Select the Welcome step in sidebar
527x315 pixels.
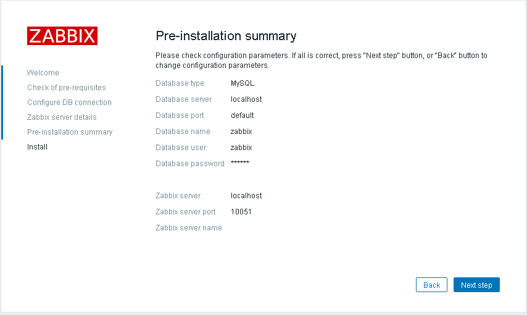43,73
